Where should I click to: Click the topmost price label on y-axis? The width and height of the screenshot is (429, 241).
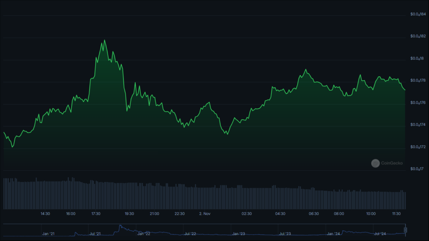418,15
